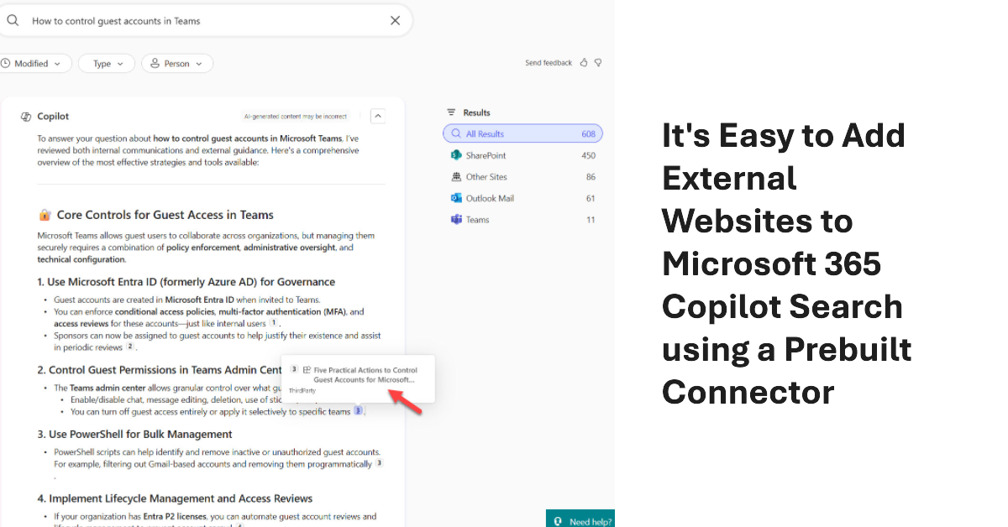Give thumbs up on the AI response
Screen dimensions: 1008x527
[x=584, y=62]
